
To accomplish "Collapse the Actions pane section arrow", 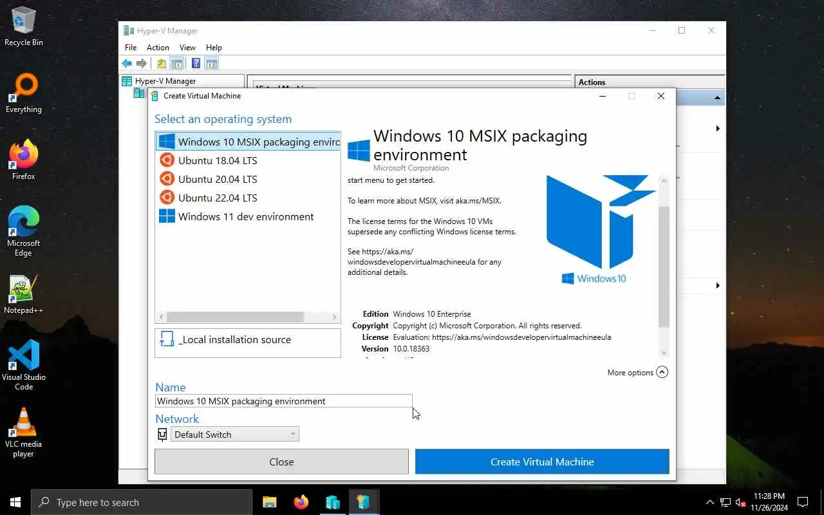I will pos(717,98).
